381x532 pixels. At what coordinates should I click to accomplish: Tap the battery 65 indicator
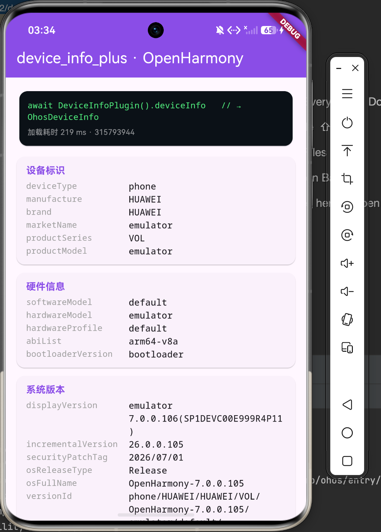click(x=269, y=30)
